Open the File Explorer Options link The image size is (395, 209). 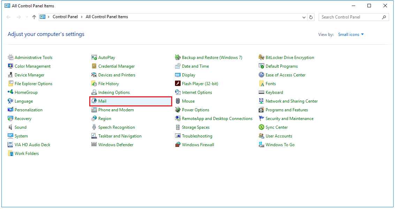(33, 84)
